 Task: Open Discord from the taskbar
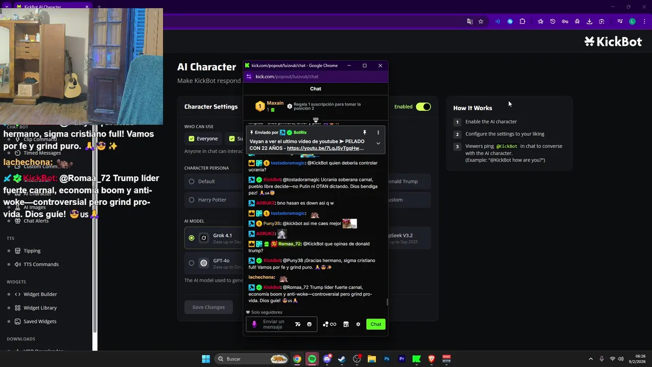click(327, 359)
